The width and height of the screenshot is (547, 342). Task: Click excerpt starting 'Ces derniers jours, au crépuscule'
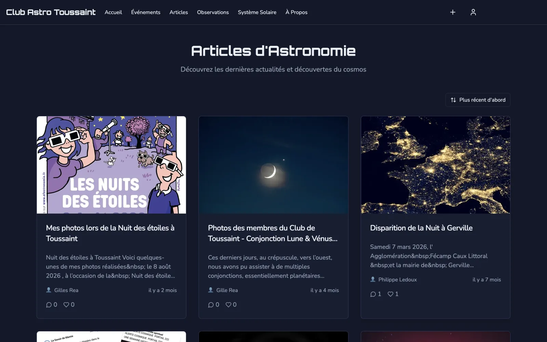click(270, 266)
